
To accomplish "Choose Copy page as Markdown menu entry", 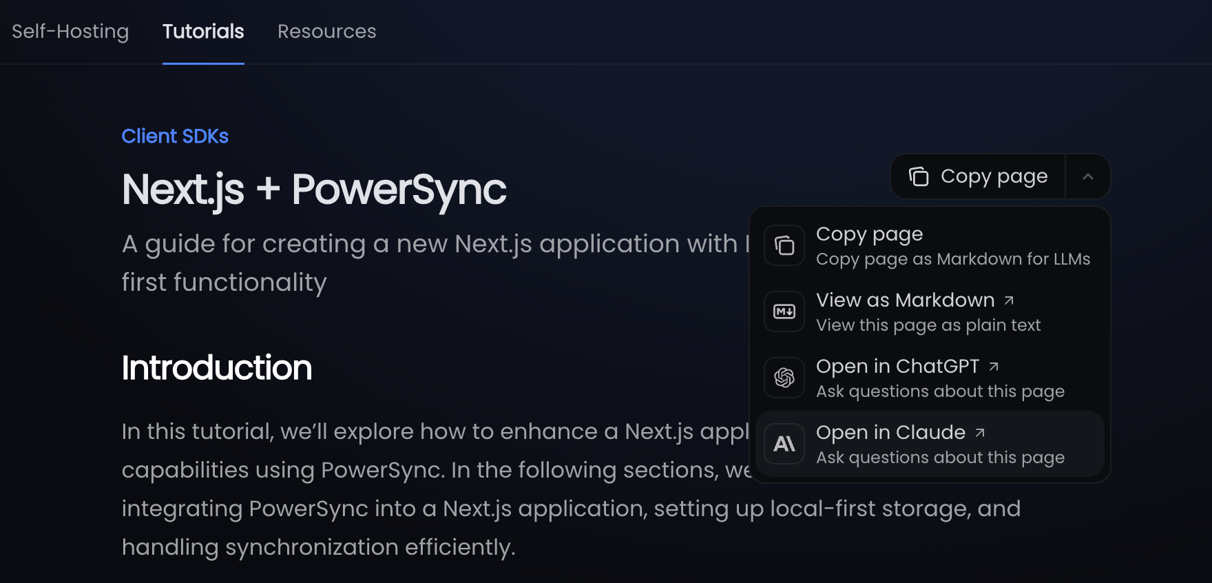I will [x=930, y=245].
